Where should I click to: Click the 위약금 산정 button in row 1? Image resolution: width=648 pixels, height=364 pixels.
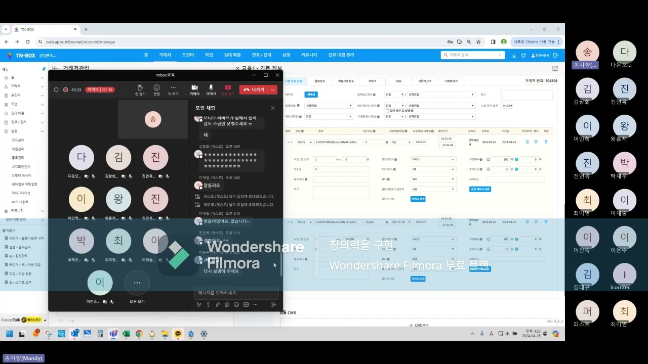tap(418, 199)
